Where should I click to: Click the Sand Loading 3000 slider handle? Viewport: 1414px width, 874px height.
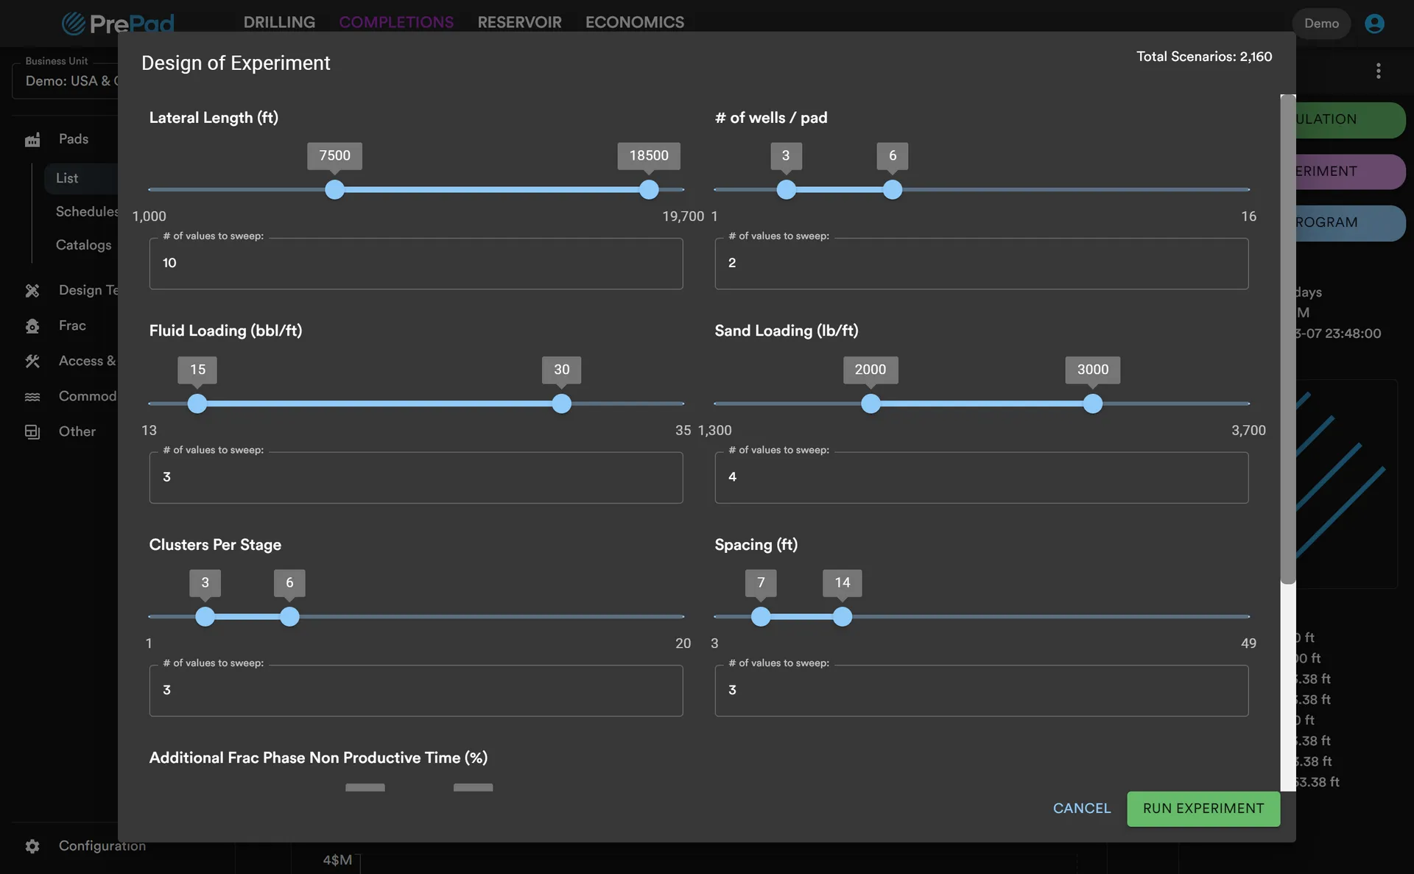click(1092, 404)
